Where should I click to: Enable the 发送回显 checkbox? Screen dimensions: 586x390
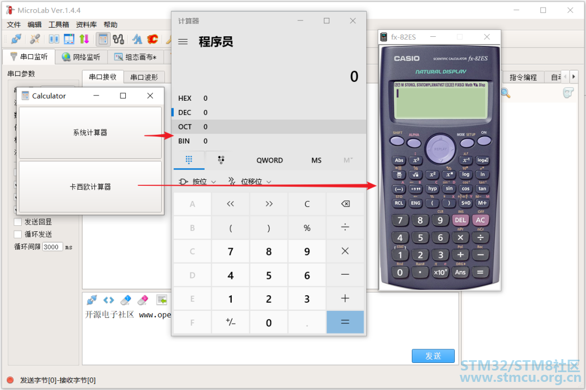17,222
